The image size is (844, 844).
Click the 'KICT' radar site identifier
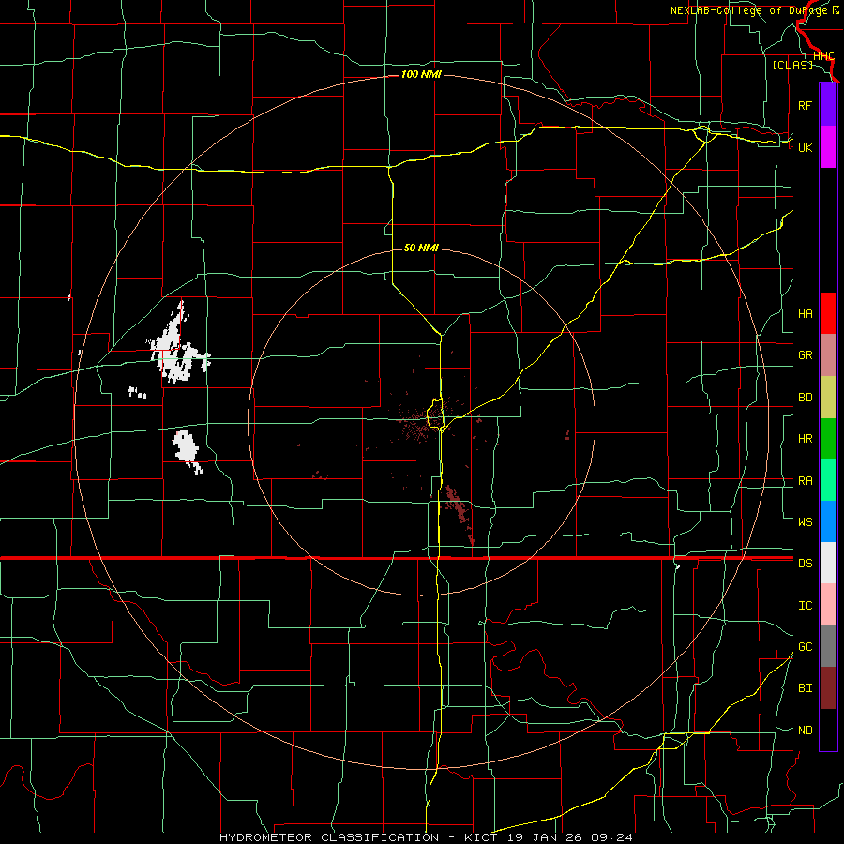point(478,837)
